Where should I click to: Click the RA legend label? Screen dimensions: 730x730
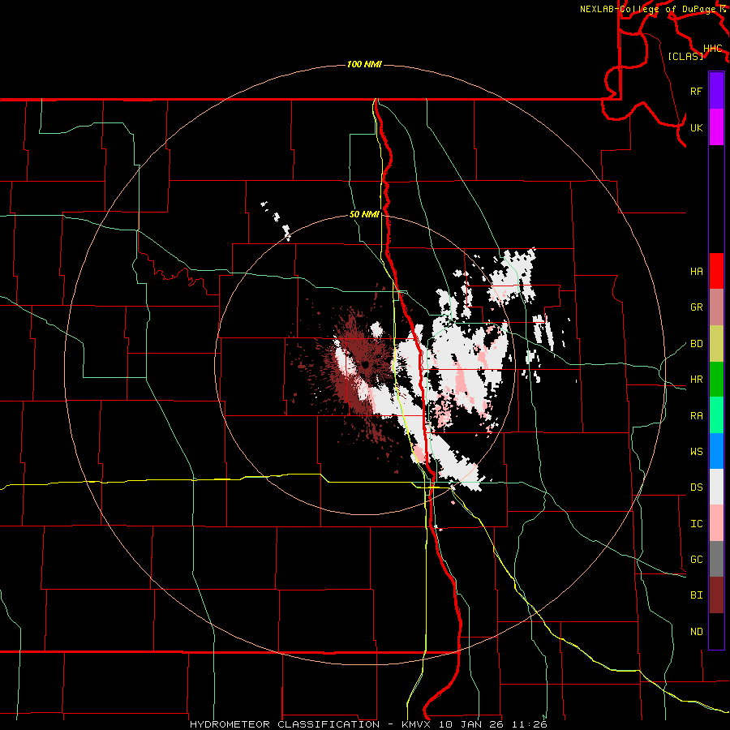[x=696, y=416]
